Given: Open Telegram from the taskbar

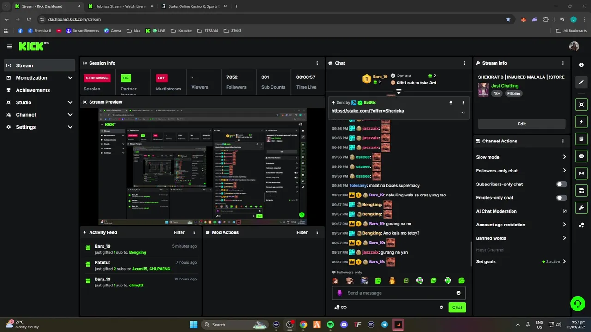Looking at the screenshot, I should point(385,325).
